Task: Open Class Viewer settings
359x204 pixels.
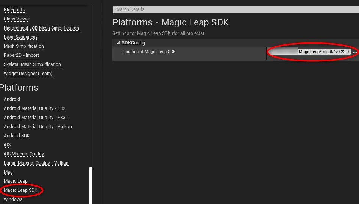Action: [x=17, y=19]
